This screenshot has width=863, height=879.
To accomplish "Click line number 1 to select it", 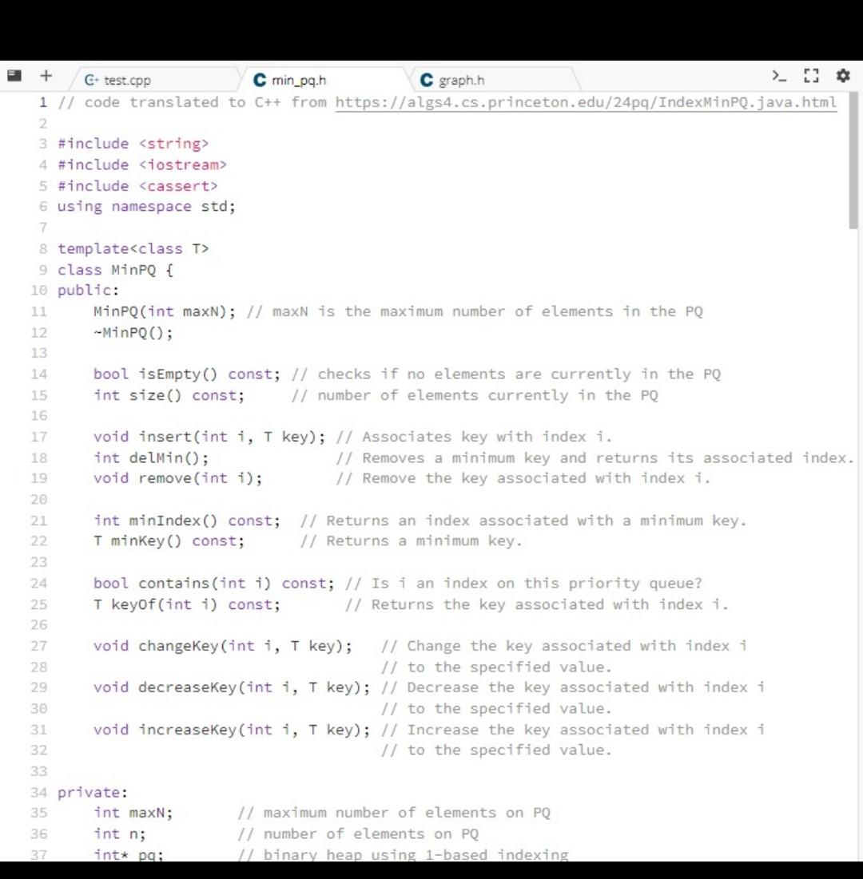I will [x=42, y=102].
